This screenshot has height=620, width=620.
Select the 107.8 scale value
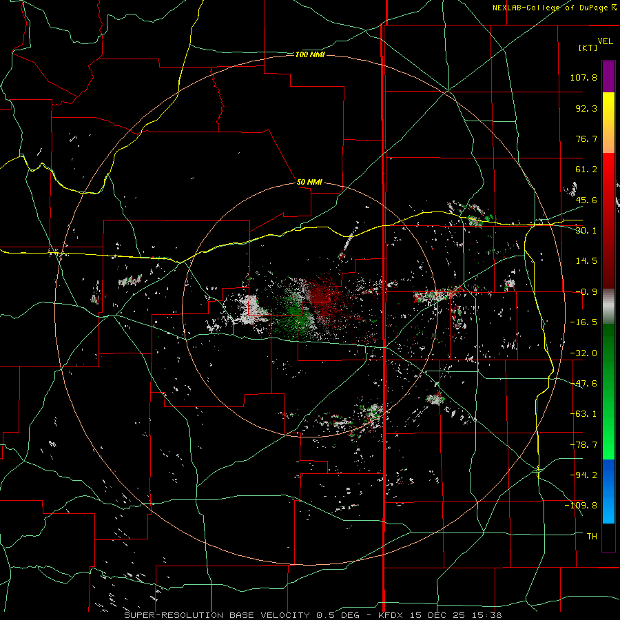pyautogui.click(x=583, y=77)
